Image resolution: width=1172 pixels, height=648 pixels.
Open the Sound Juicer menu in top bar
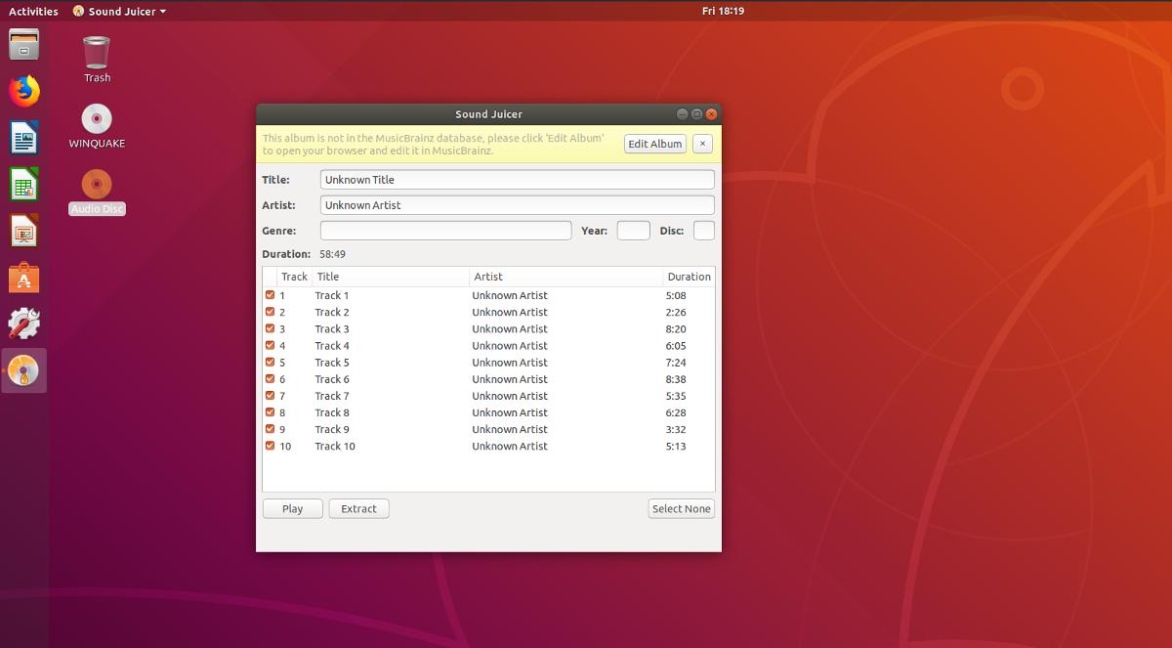117,11
